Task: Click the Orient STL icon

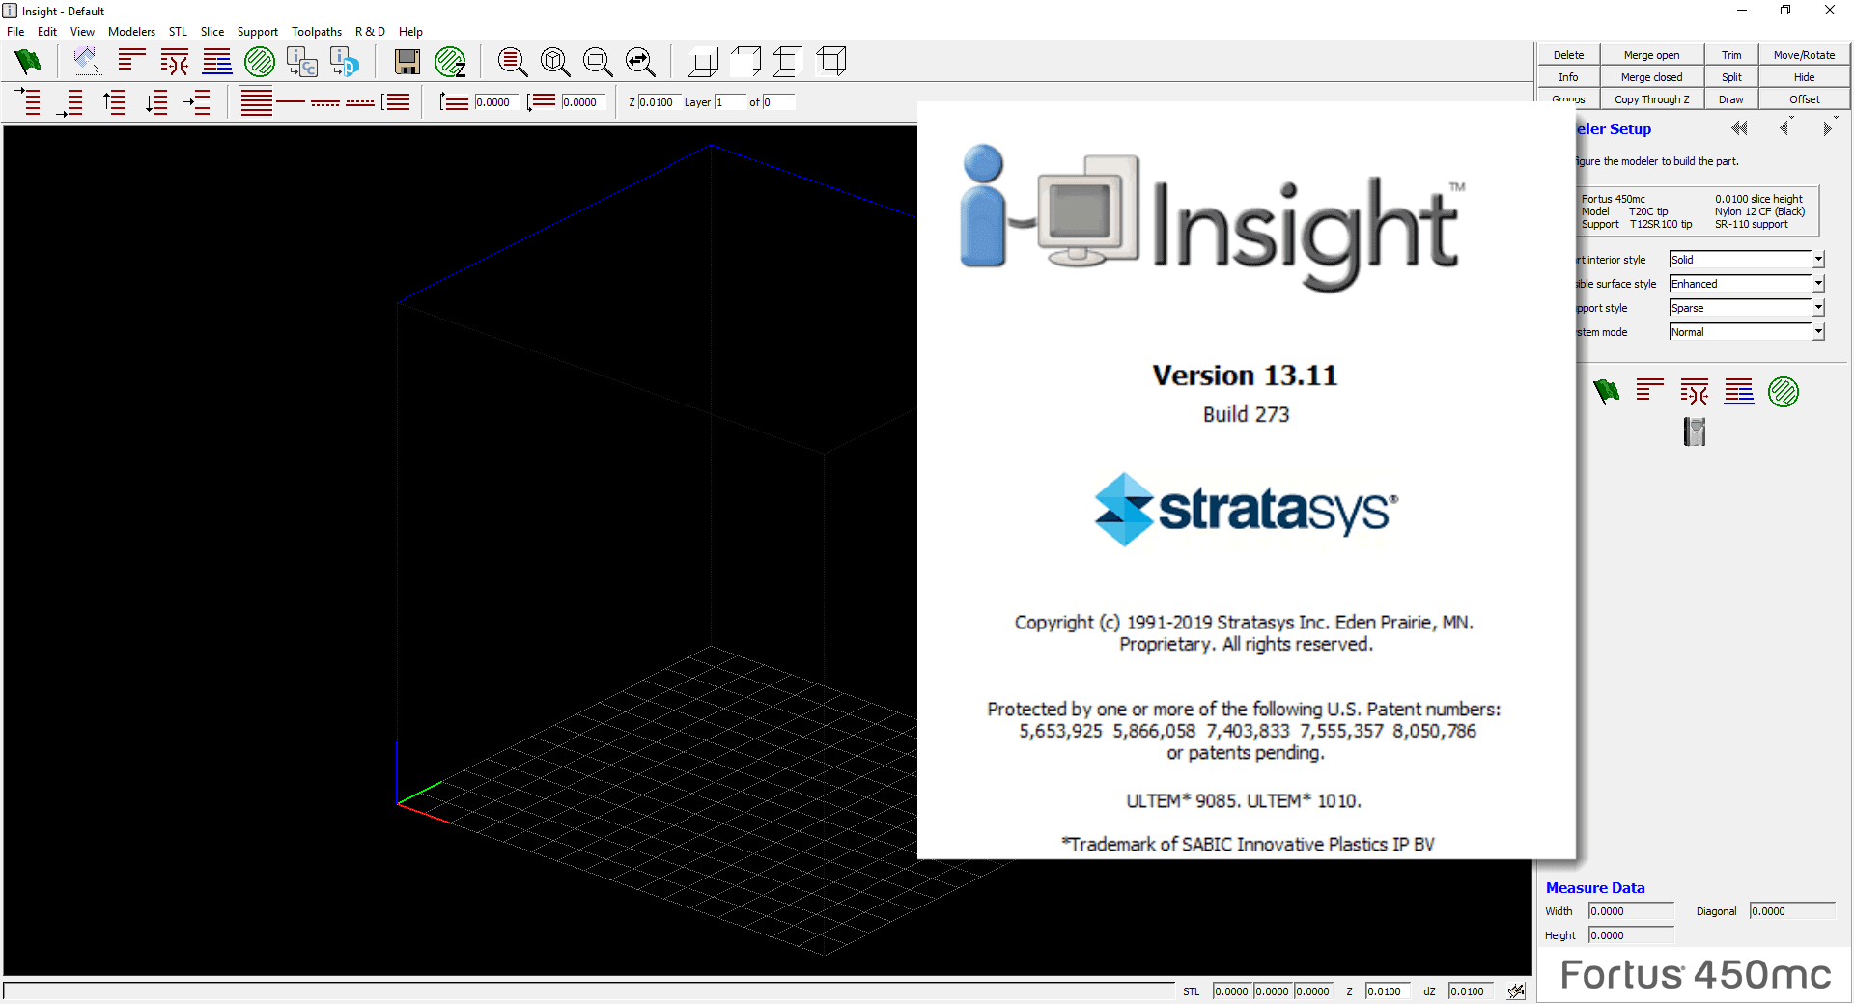Action: (x=87, y=62)
